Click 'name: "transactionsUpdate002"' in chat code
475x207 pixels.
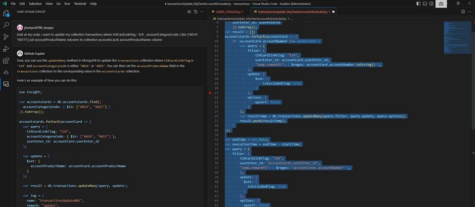click(x=54, y=201)
